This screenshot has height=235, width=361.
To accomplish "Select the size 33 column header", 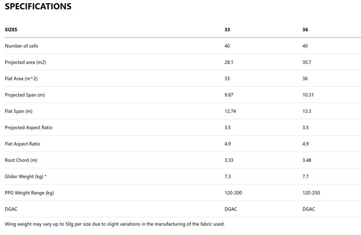I will (x=227, y=30).
